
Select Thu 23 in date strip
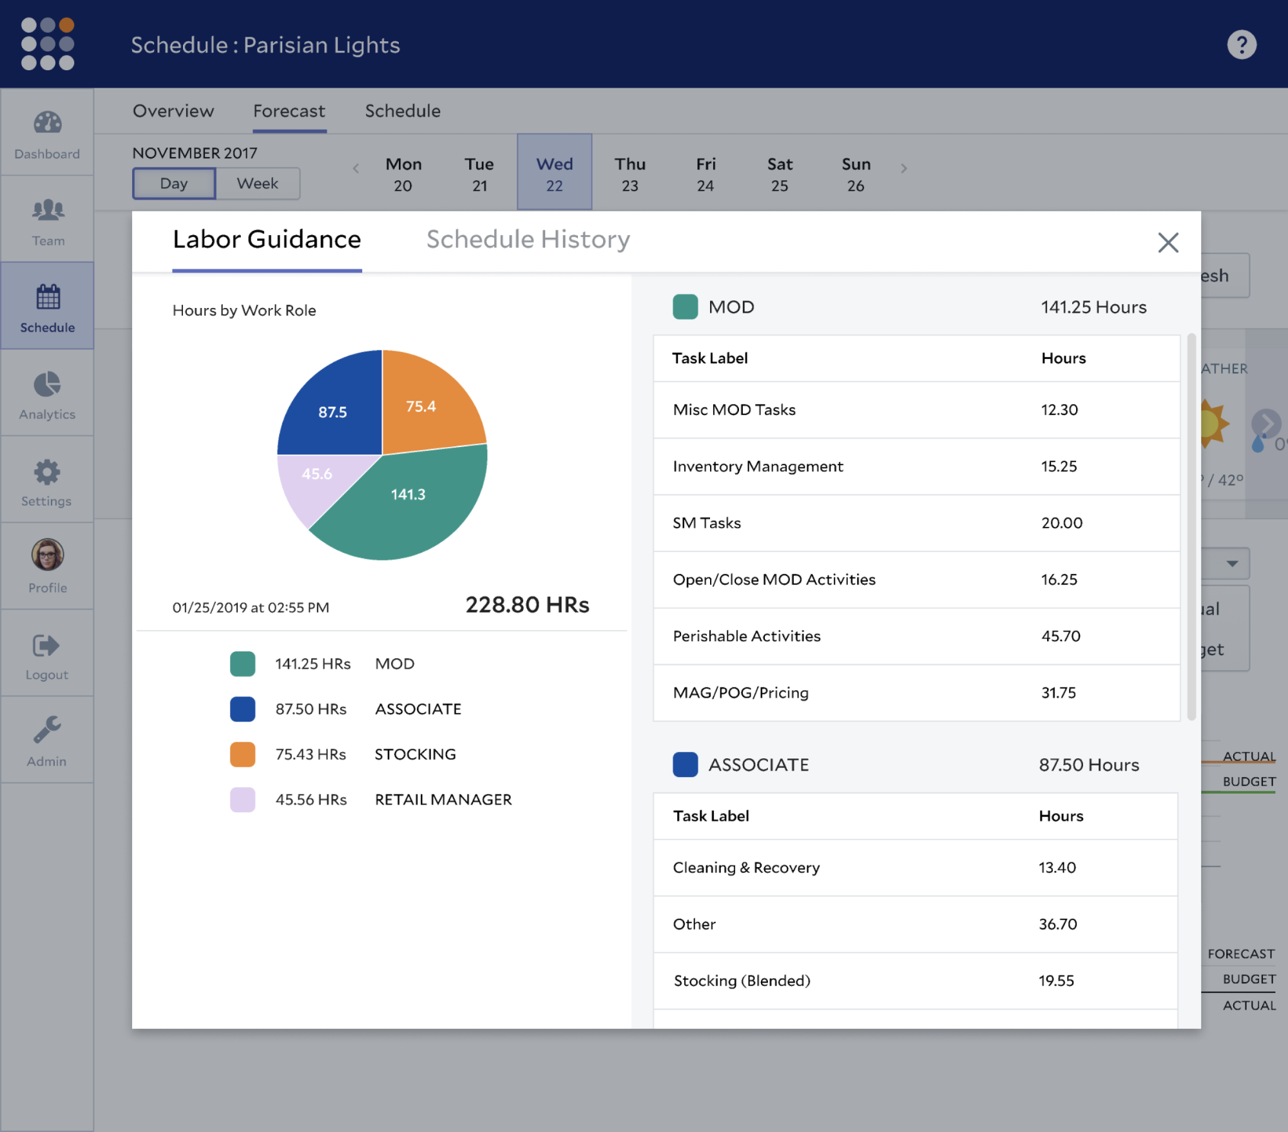(x=630, y=174)
